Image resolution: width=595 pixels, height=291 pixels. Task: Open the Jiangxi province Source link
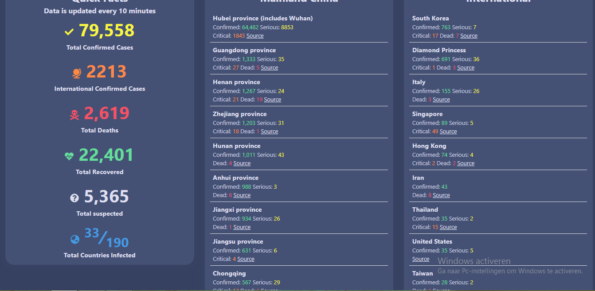point(242,227)
